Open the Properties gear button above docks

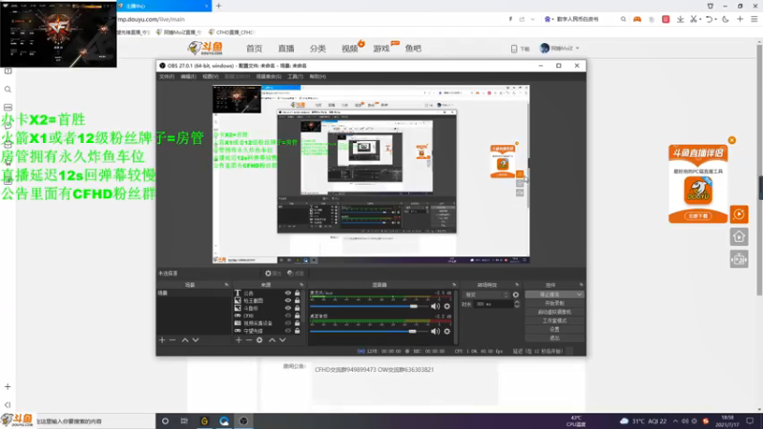click(x=273, y=274)
